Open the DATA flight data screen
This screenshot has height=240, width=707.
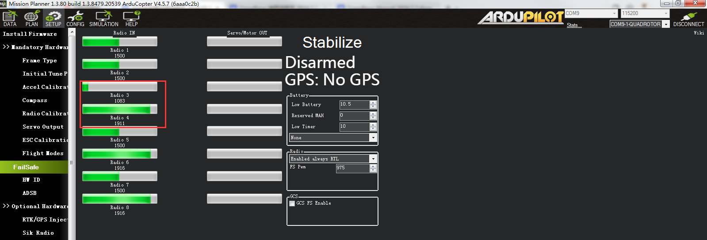[x=10, y=19]
